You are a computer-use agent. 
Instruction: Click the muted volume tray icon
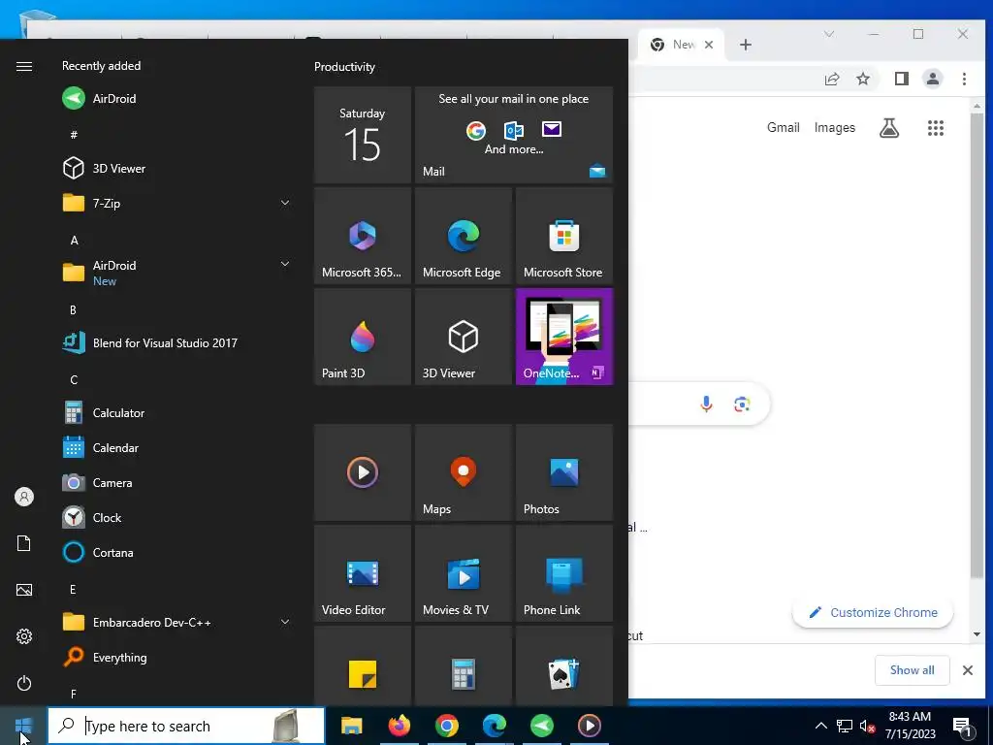click(x=867, y=726)
